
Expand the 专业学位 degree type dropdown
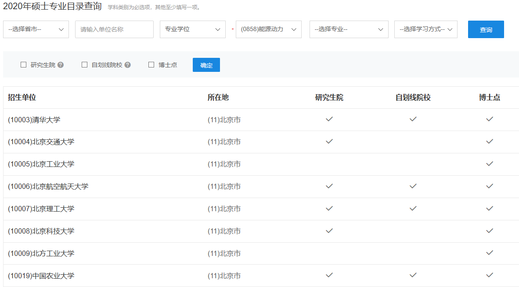click(x=193, y=29)
